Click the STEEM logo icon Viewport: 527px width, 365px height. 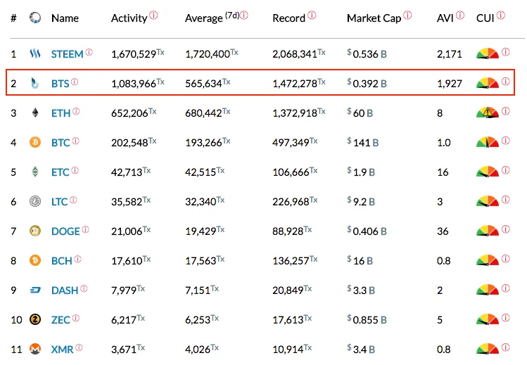35,53
